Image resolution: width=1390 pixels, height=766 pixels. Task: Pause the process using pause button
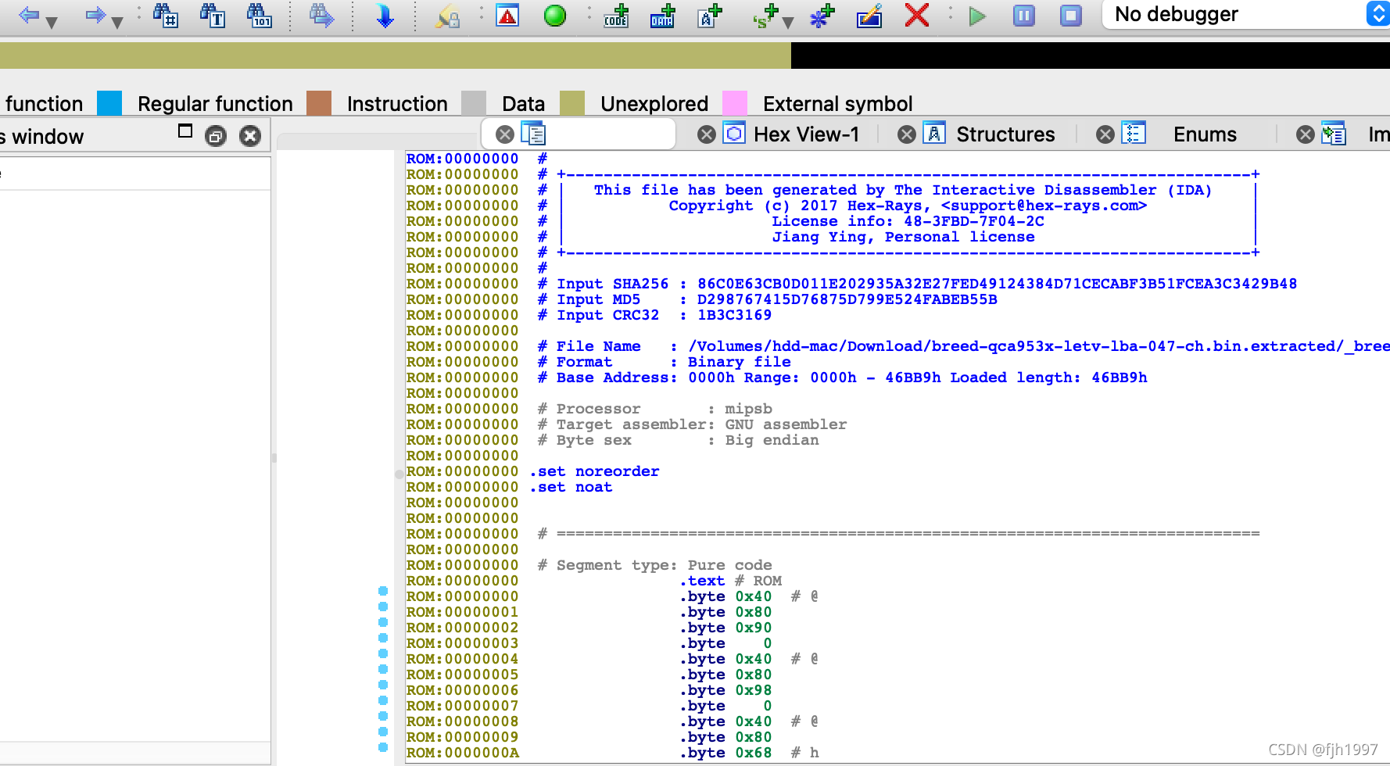(1023, 16)
